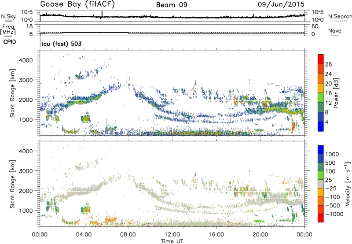Screen dimensions: 352x244
Task: Click the "10^0" tick beside N.Sky
Action: pyautogui.click(x=27, y=20)
